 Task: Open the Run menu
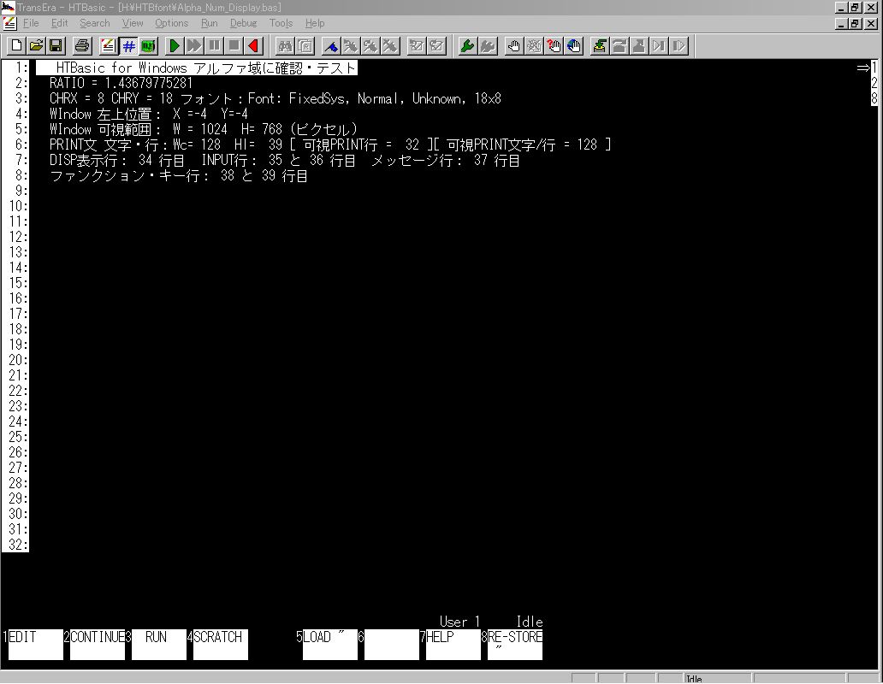click(209, 23)
